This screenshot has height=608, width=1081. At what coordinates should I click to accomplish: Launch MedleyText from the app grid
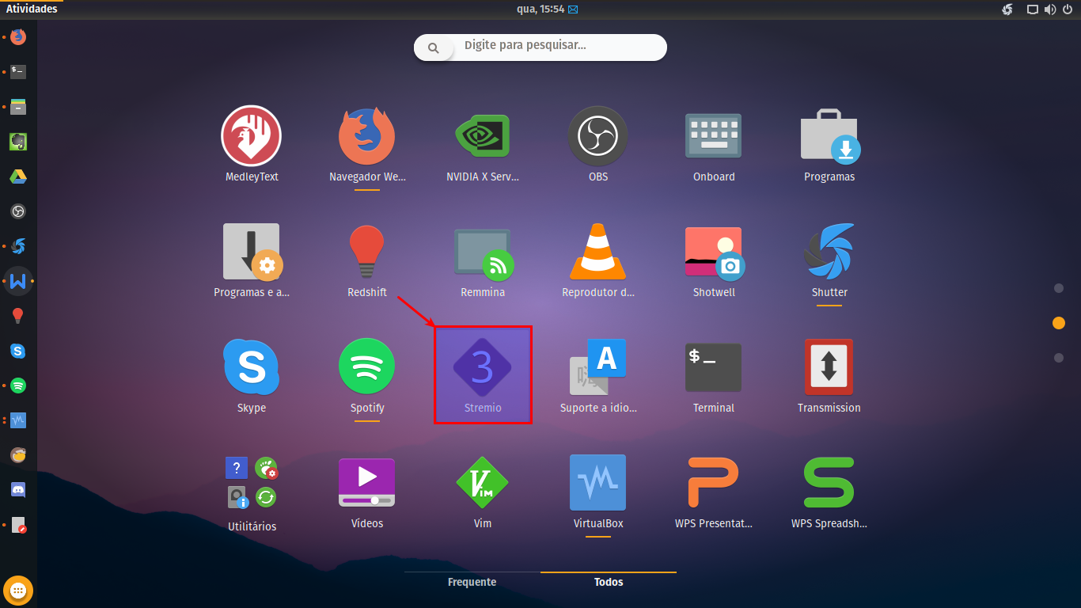(x=252, y=135)
